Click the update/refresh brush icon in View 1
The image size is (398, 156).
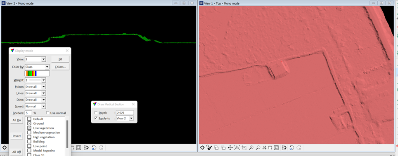pyautogui.click(x=209, y=148)
